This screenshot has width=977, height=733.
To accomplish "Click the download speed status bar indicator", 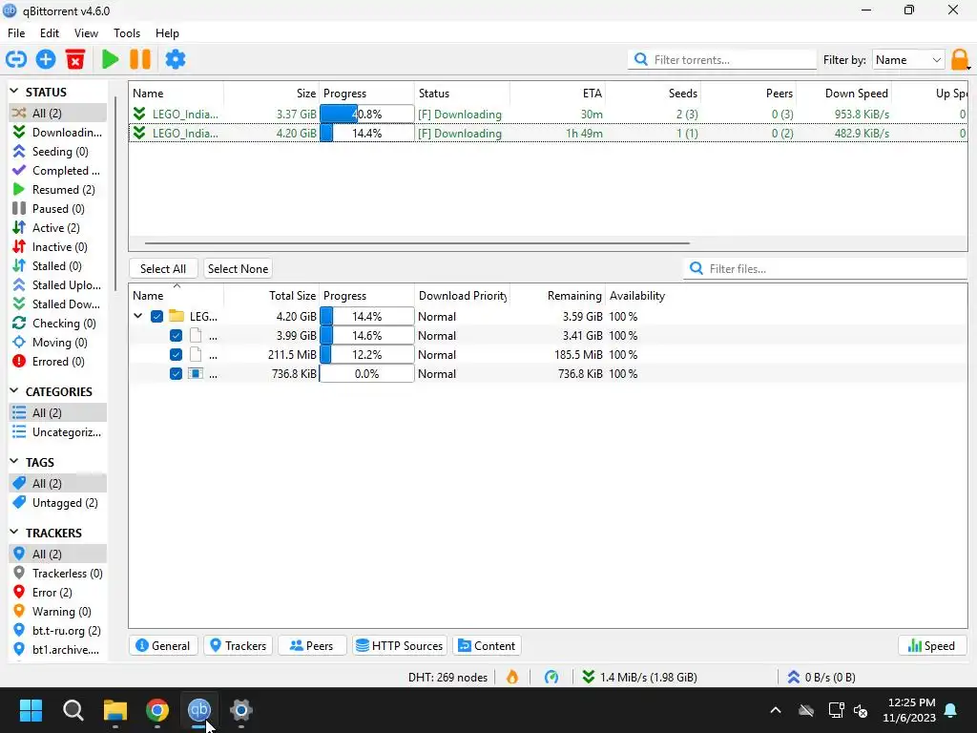I will point(639,677).
